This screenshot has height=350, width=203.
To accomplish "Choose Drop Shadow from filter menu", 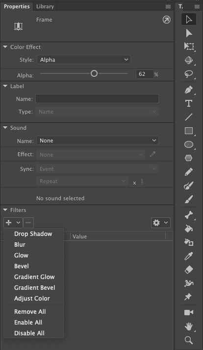I will click(x=33, y=233).
